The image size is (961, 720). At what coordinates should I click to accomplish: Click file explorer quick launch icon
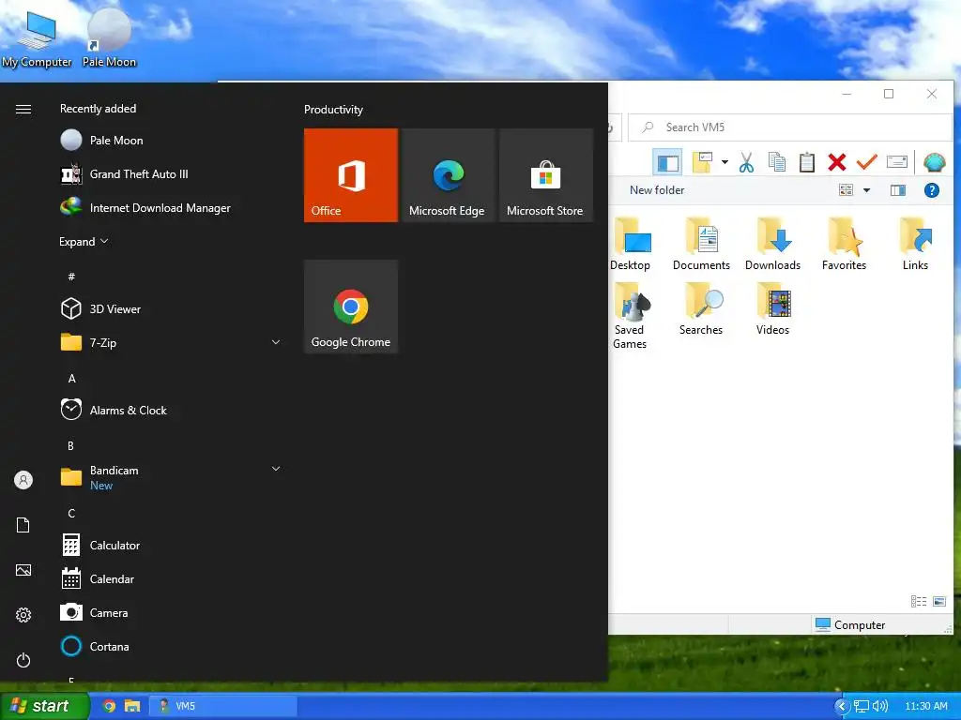coord(132,706)
